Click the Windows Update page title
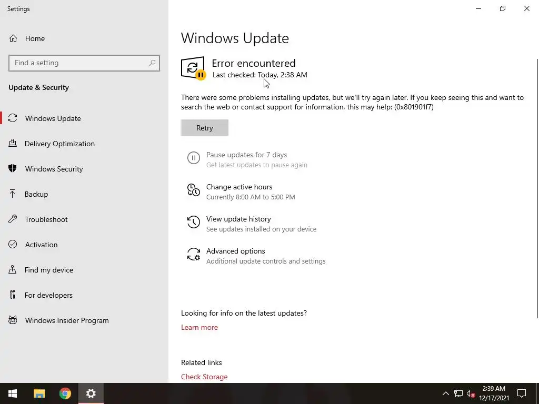 click(x=235, y=38)
